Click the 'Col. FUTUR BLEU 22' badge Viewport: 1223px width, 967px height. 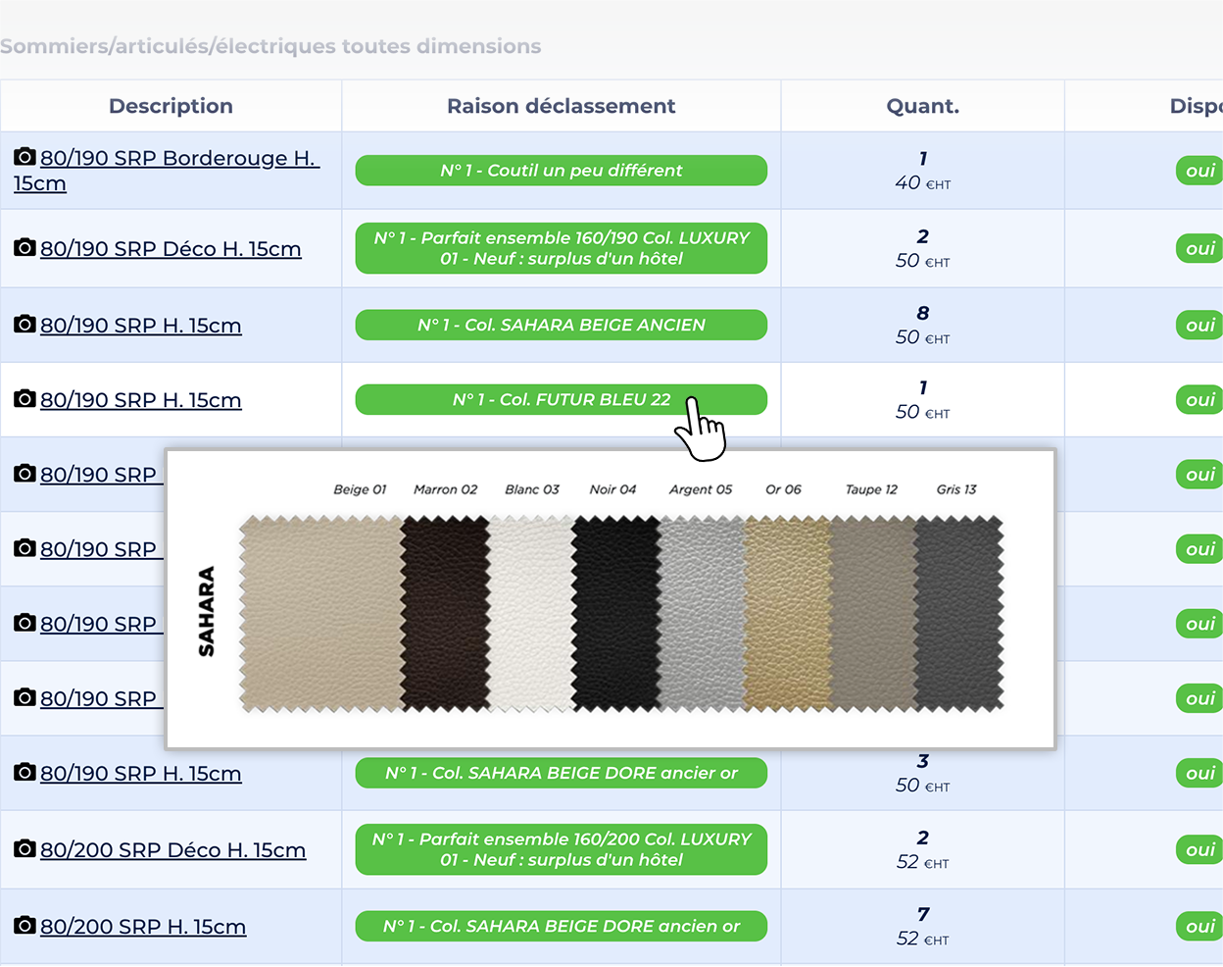point(561,400)
